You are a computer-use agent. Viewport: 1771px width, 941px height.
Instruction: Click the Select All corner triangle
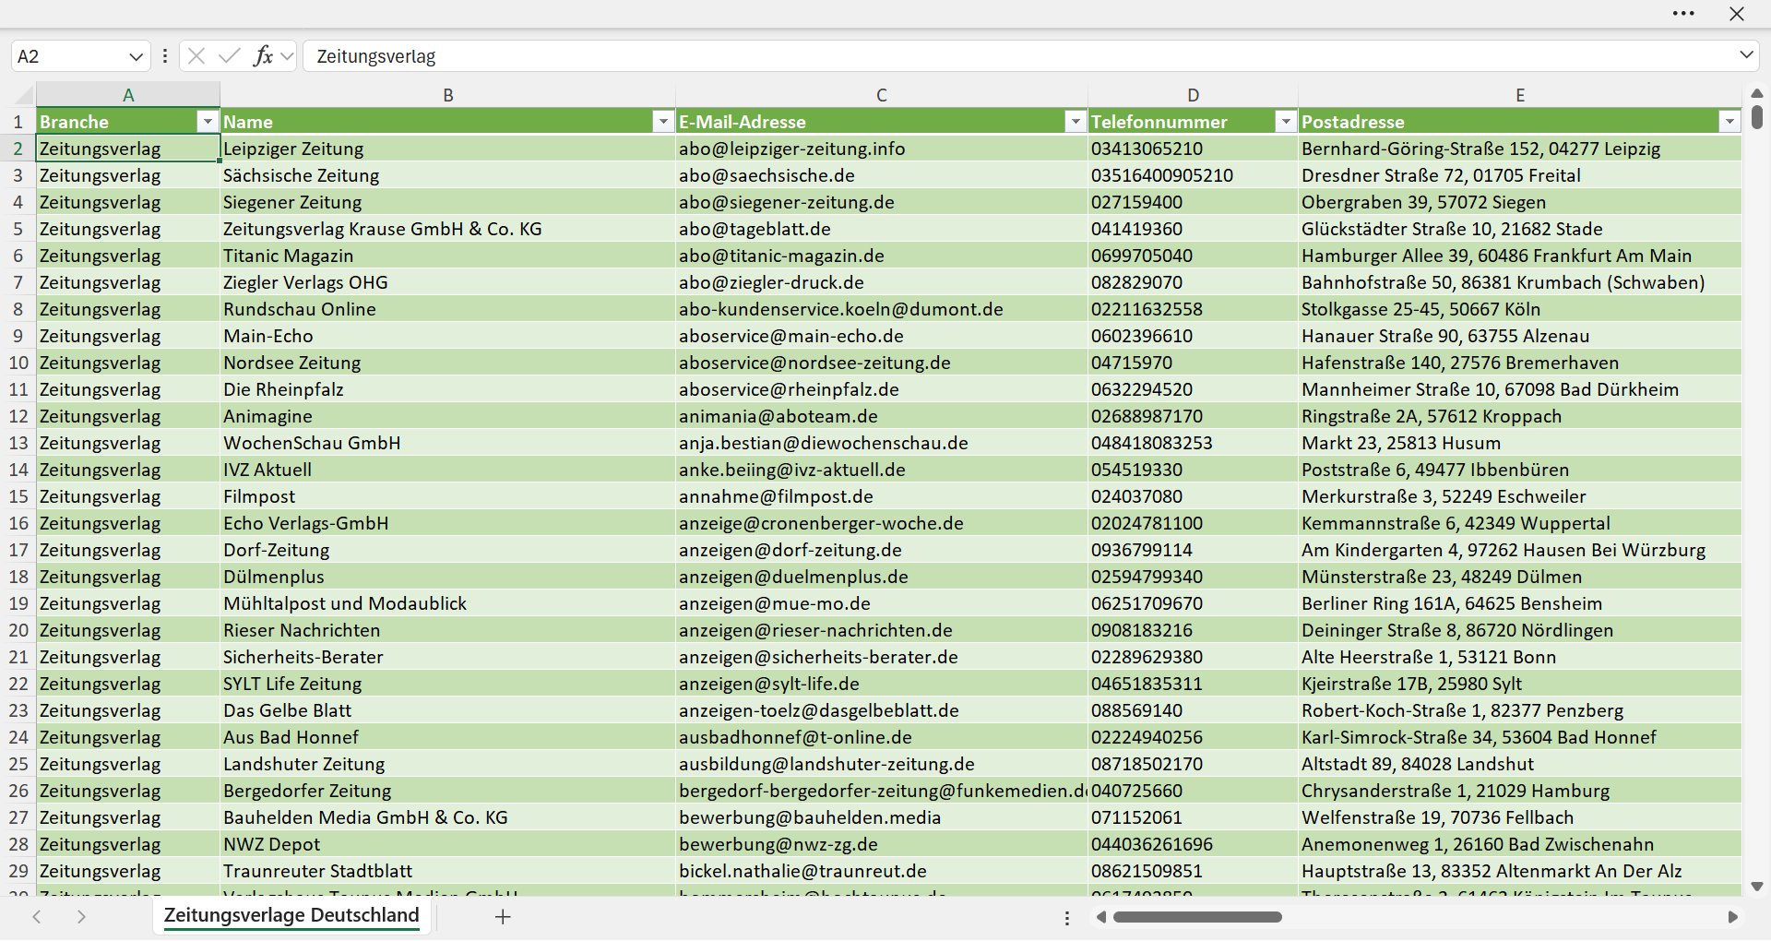tap(25, 95)
